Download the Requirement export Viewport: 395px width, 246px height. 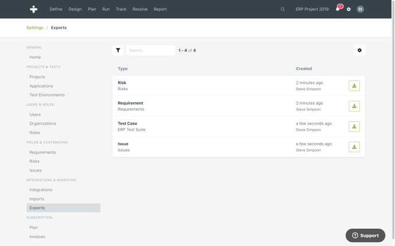pos(354,106)
